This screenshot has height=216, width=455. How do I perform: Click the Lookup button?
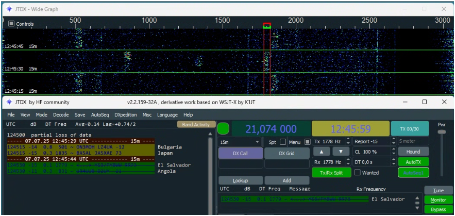coord(241,180)
